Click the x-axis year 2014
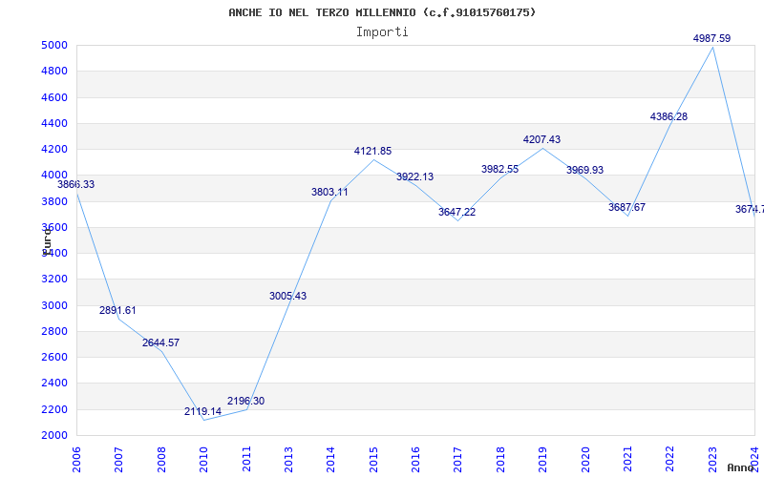 (x=330, y=460)
